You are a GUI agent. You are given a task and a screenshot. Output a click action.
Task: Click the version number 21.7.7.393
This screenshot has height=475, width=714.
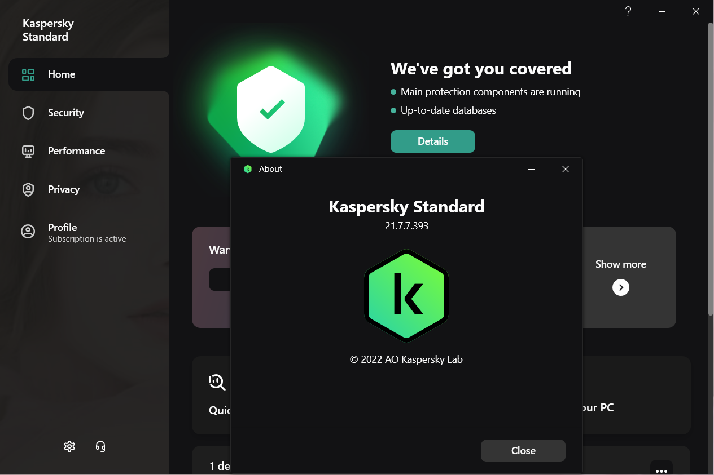tap(406, 226)
